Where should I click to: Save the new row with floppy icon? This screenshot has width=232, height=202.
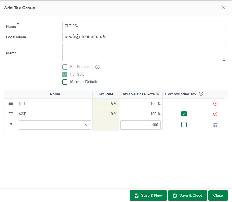215,125
